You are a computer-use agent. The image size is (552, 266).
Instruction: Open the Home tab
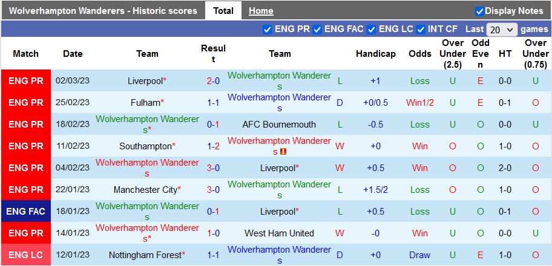tap(261, 11)
